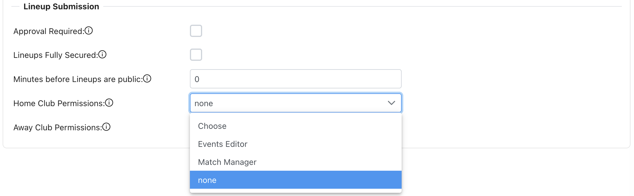Select the highlighted none option in the list
The width and height of the screenshot is (634, 196).
click(207, 180)
